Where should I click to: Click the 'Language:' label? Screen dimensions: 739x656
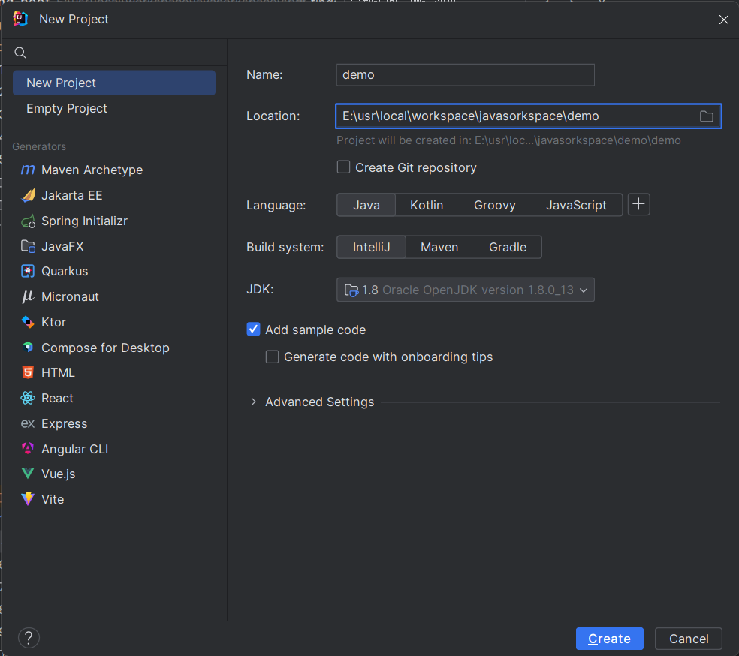[276, 206]
